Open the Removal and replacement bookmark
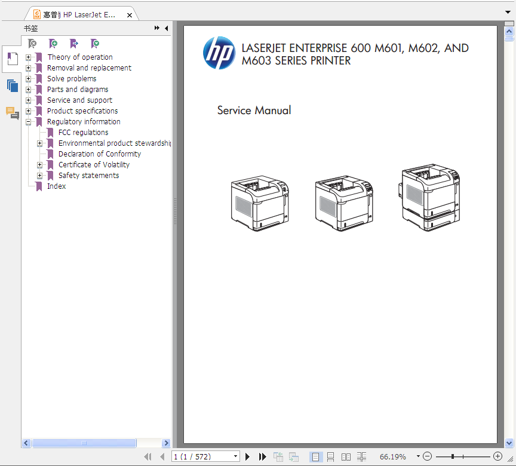 click(89, 68)
